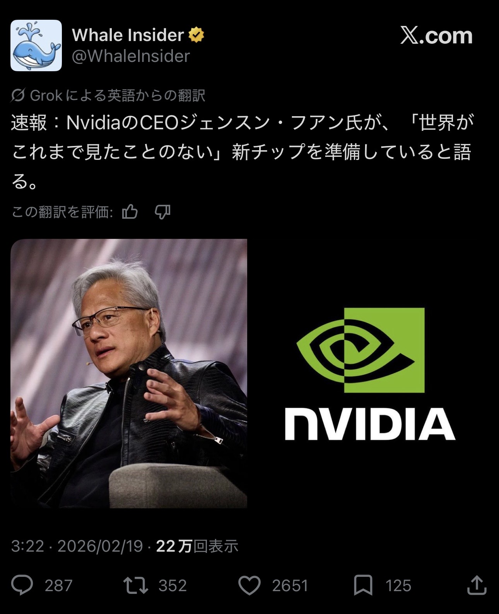This screenshot has width=499, height=614.
Task: Click the X.com logo
Action: (436, 36)
